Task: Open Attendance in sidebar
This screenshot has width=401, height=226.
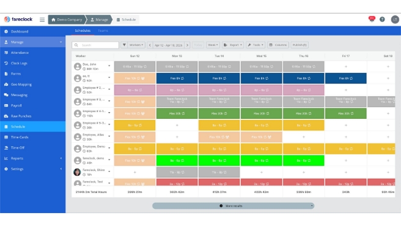Action: point(33,53)
